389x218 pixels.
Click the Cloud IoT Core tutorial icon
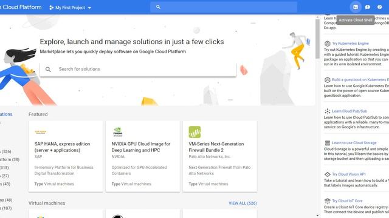327,201
